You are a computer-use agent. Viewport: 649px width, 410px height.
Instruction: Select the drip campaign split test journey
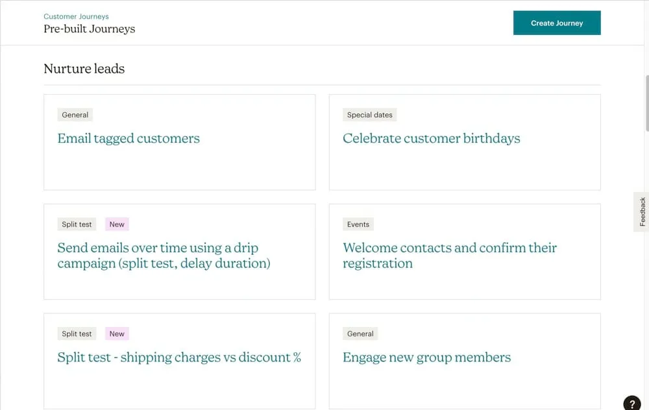point(164,256)
